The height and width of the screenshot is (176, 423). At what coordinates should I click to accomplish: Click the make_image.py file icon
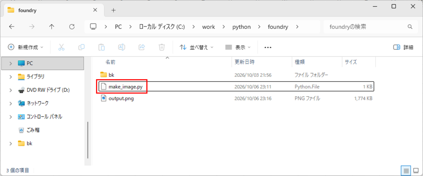click(103, 87)
